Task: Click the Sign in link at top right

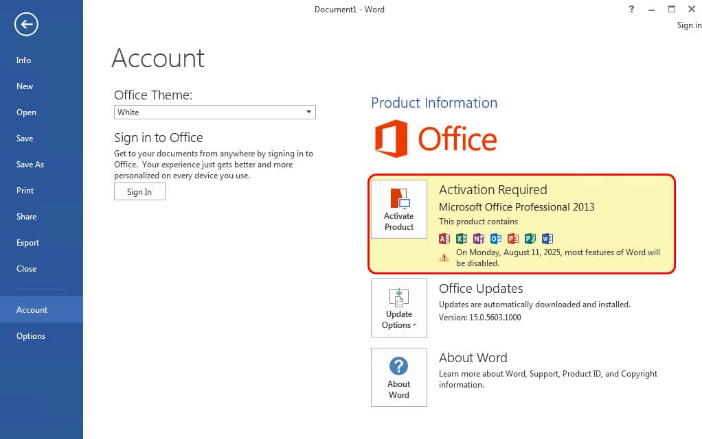Action: coord(689,25)
